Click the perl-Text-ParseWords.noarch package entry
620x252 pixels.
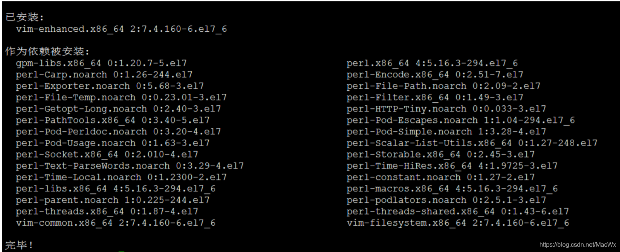point(130,166)
